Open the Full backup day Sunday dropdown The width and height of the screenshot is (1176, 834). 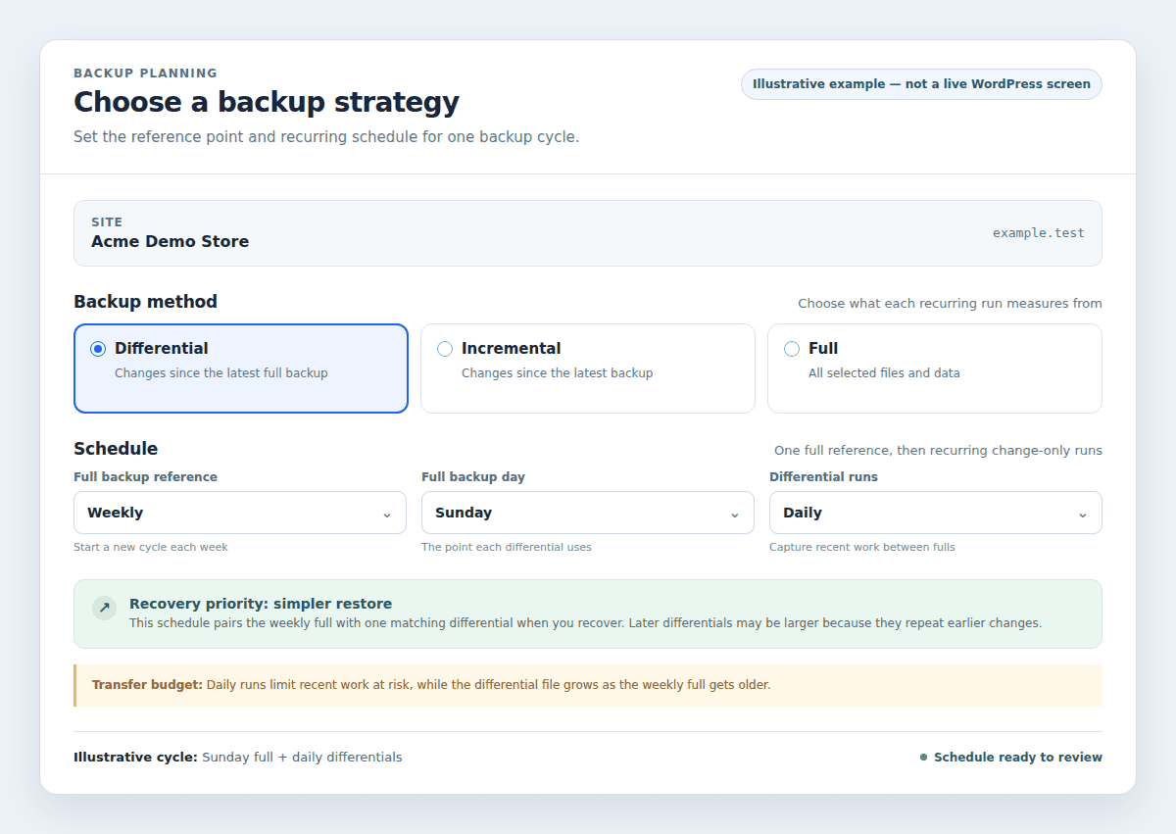(x=588, y=513)
